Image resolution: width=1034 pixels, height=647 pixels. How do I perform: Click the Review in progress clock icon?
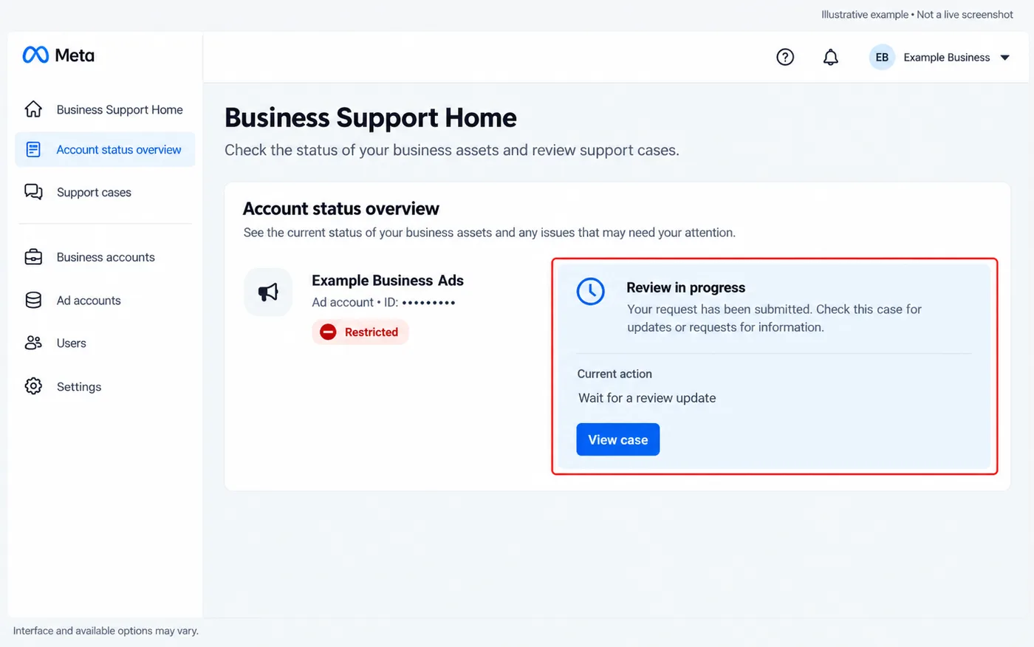[x=591, y=291]
